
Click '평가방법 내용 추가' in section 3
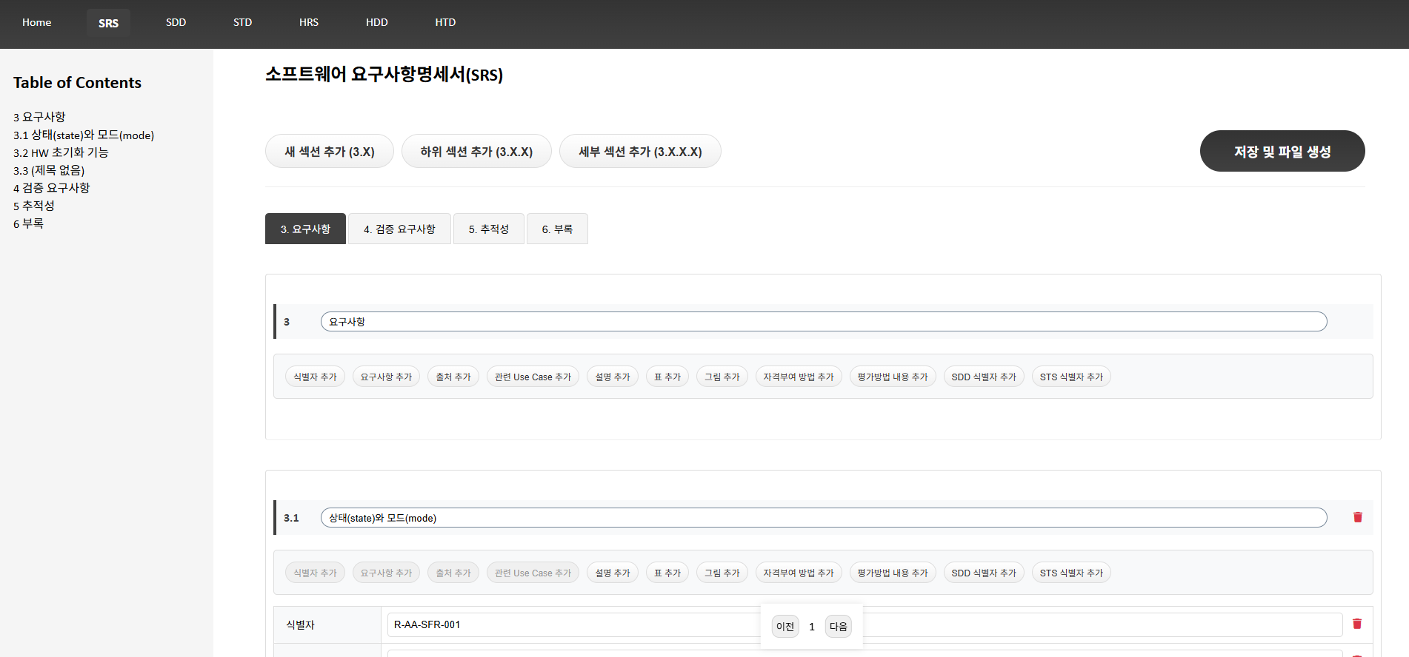pos(893,377)
